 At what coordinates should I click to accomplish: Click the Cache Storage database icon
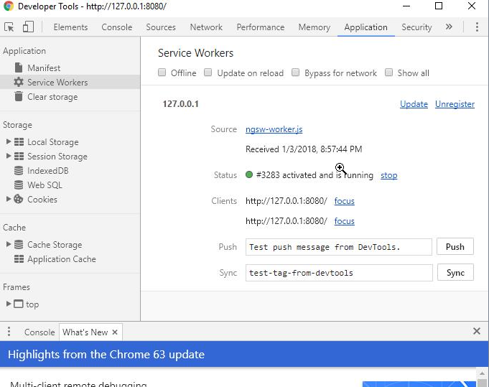click(19, 245)
